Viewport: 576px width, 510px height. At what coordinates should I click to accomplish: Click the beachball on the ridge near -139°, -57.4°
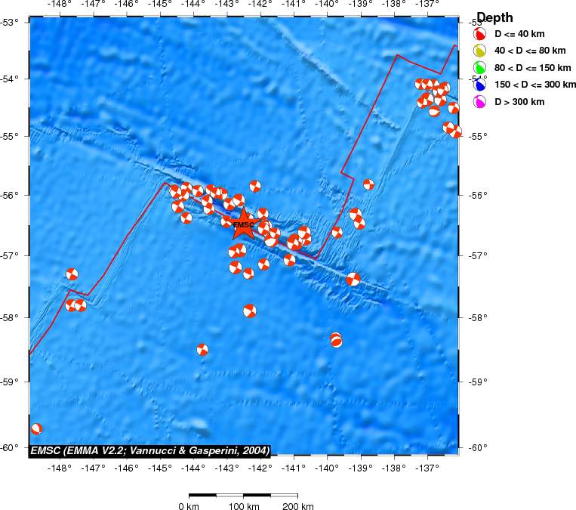click(x=353, y=280)
